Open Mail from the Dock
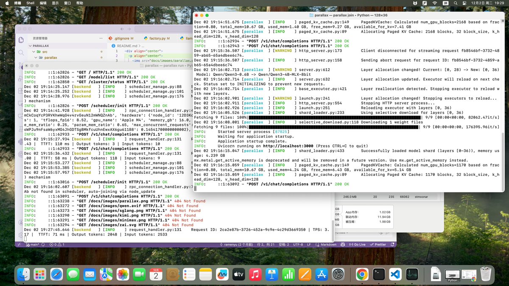 (89, 274)
